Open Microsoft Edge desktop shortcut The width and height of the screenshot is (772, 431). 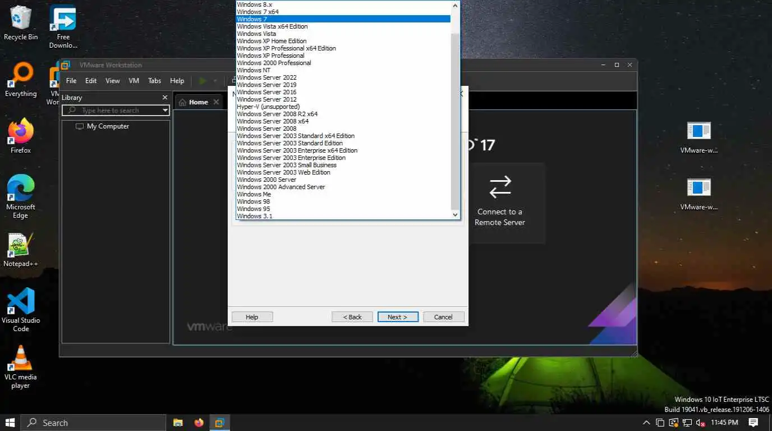(21, 196)
